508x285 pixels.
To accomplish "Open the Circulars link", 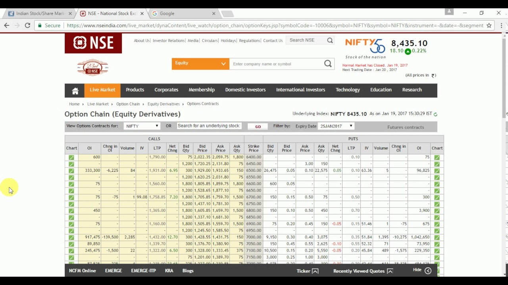I will 210,40.
